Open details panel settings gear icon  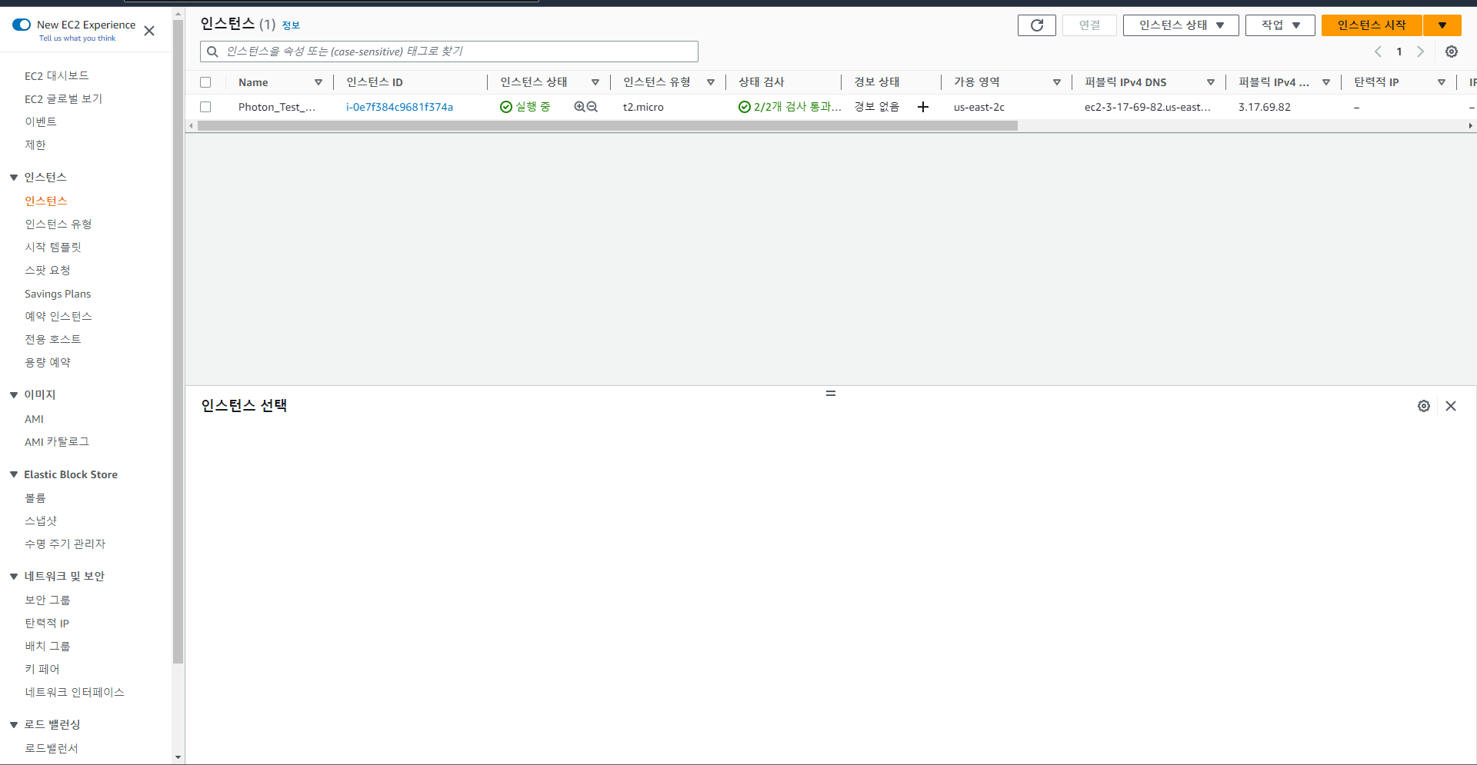(x=1423, y=406)
